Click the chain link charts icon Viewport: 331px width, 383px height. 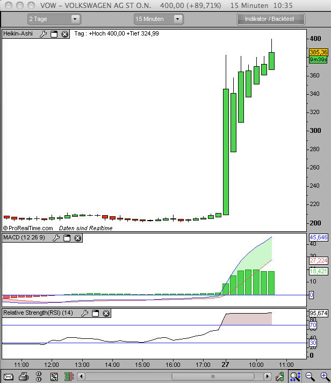pyautogui.click(x=39, y=377)
